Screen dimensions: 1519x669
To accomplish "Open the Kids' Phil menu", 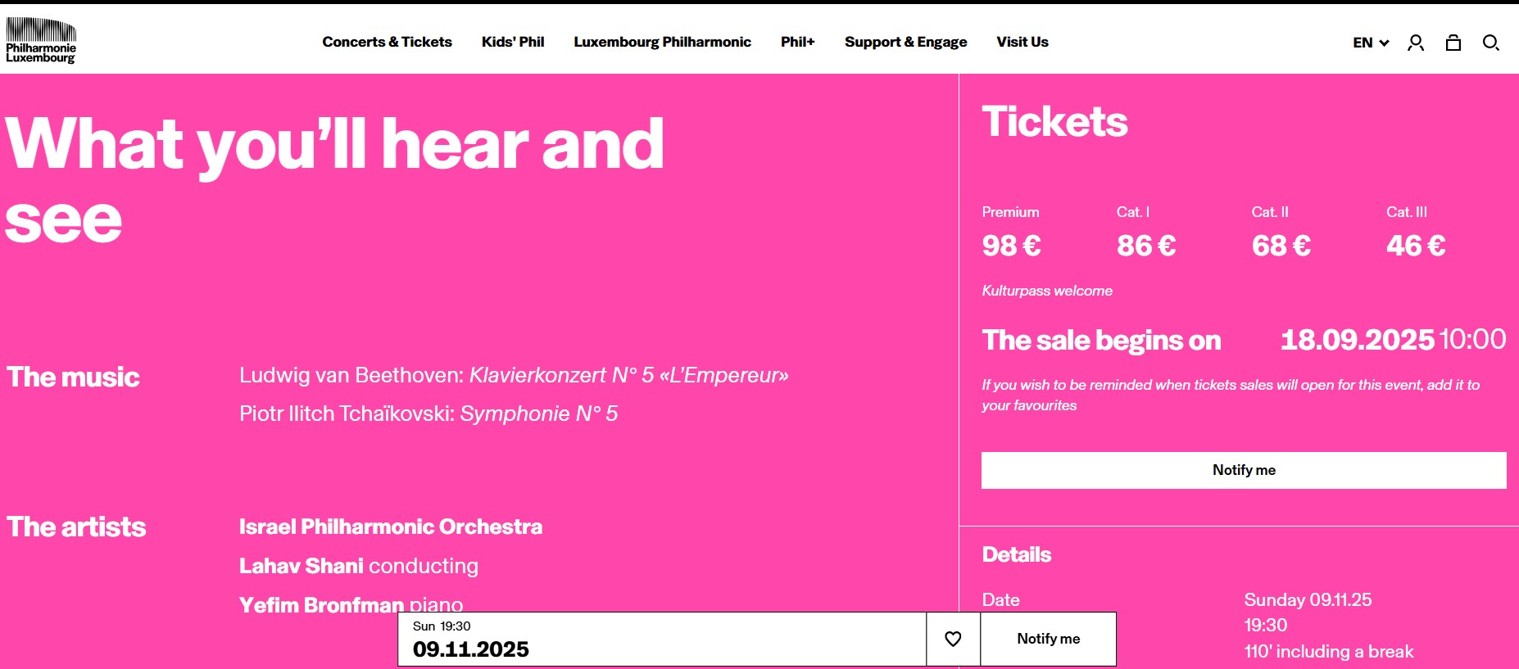I will [513, 42].
